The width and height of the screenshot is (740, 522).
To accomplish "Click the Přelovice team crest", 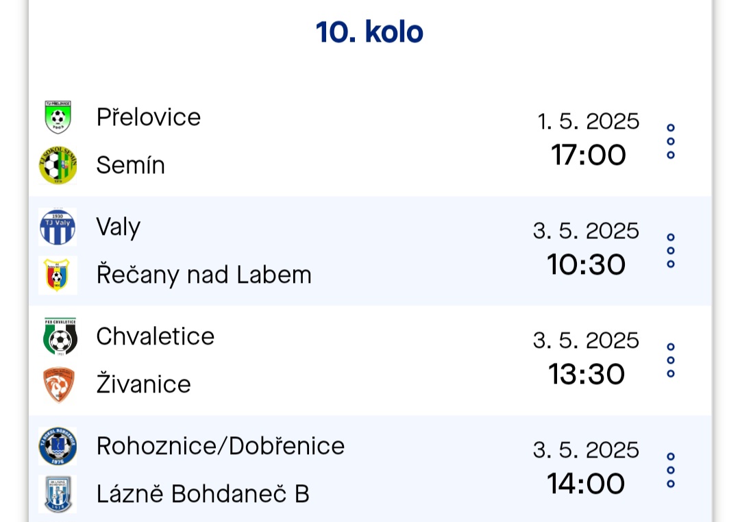I will (58, 117).
